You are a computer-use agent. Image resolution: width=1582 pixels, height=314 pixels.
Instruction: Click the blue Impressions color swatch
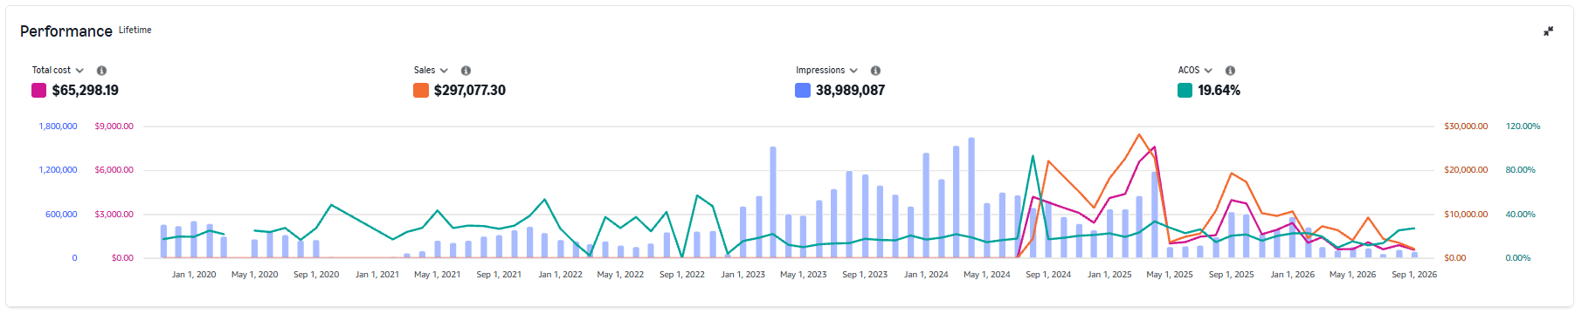(x=803, y=90)
